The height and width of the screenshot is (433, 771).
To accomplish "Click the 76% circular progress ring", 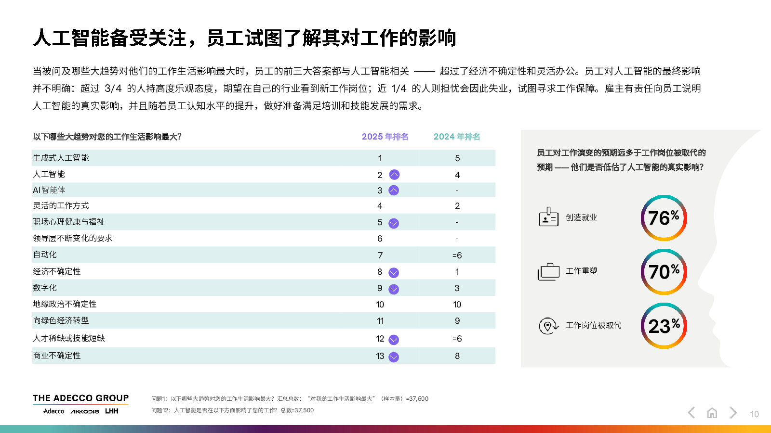I will [664, 218].
